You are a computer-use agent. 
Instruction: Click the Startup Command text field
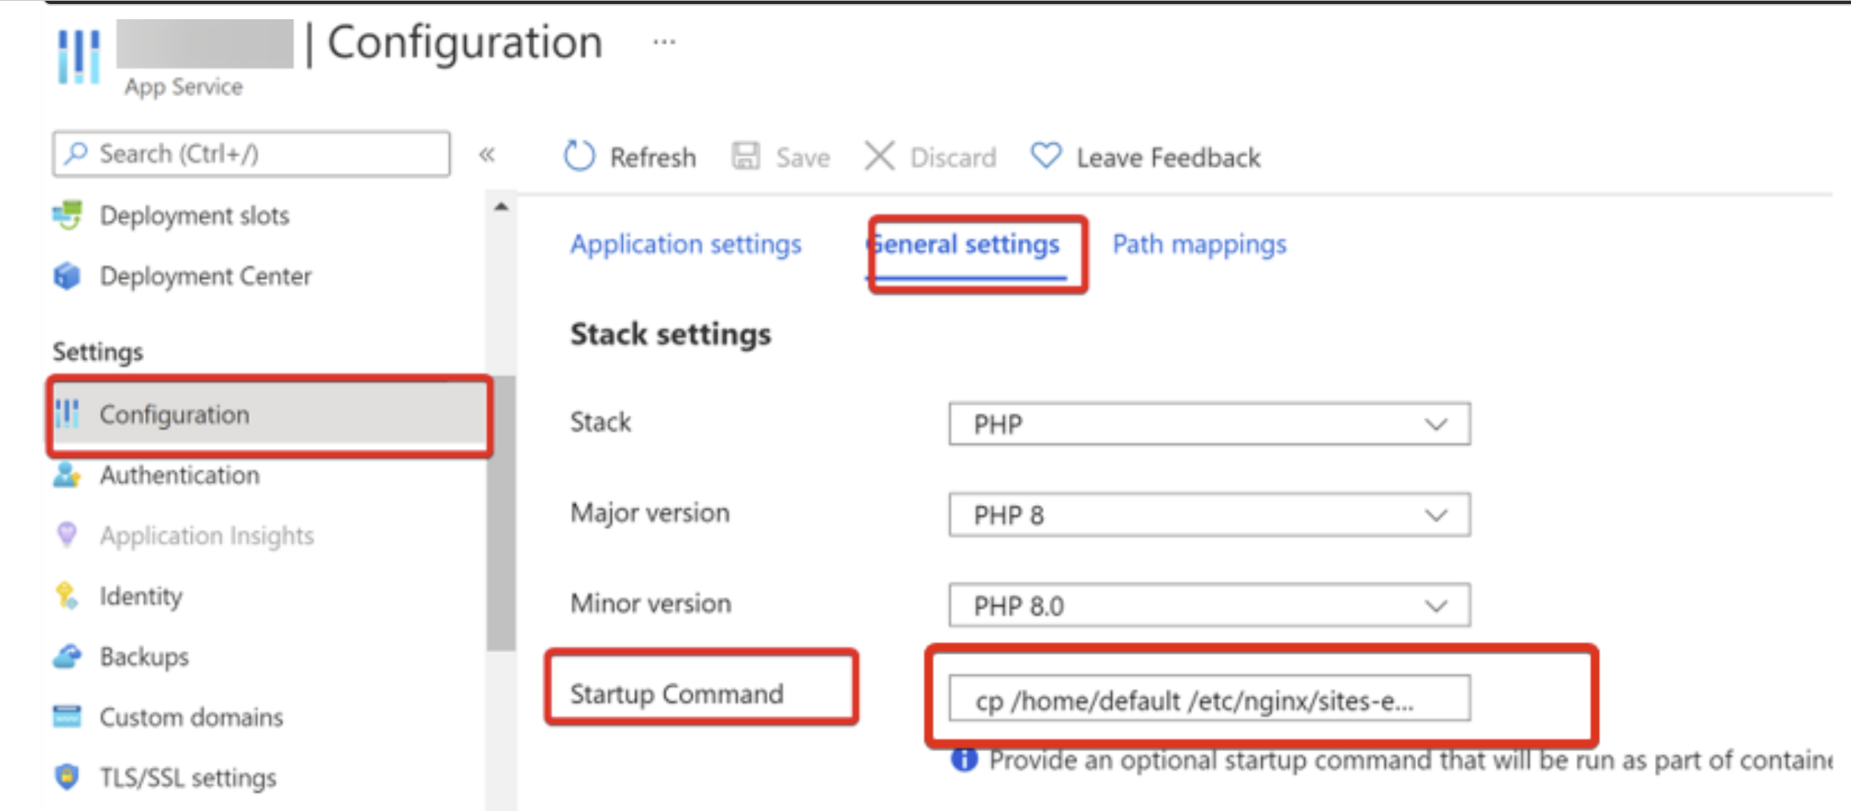coord(1209,699)
